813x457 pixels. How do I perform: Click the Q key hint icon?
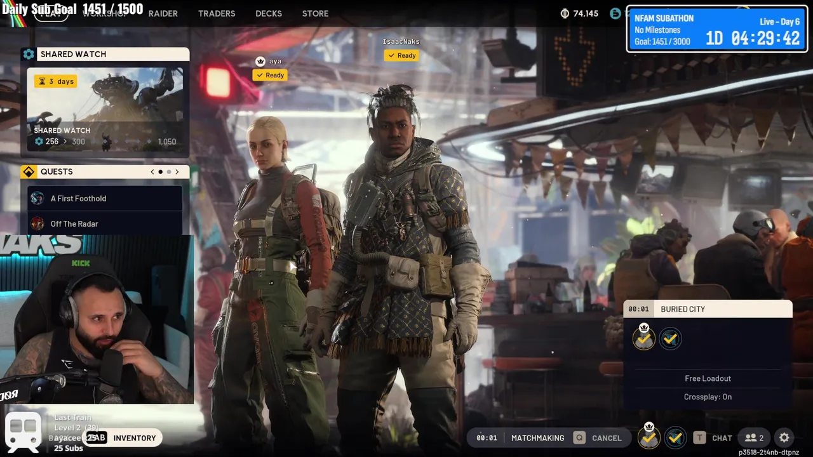click(x=579, y=437)
